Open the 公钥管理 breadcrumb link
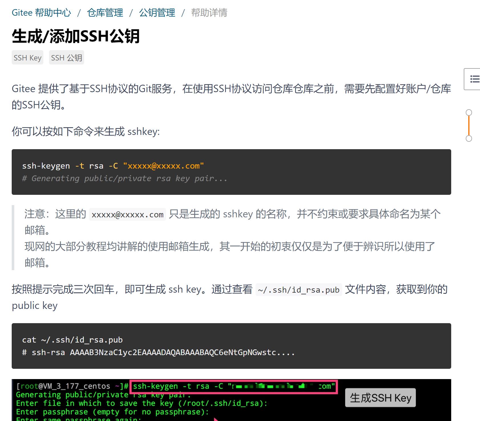Image resolution: width=480 pixels, height=421 pixels. [157, 13]
